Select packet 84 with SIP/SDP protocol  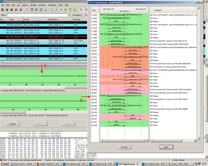point(43,40)
